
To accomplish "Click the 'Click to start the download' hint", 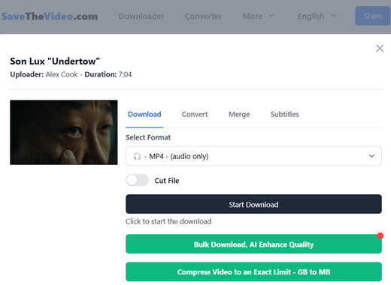I will coord(168,221).
